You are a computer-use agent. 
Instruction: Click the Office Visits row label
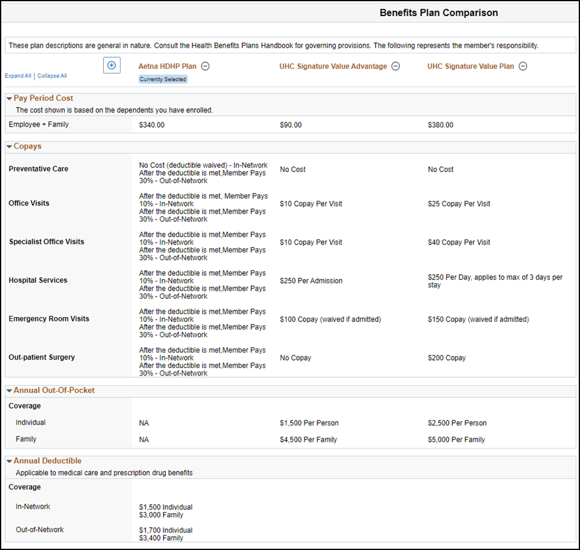29,203
